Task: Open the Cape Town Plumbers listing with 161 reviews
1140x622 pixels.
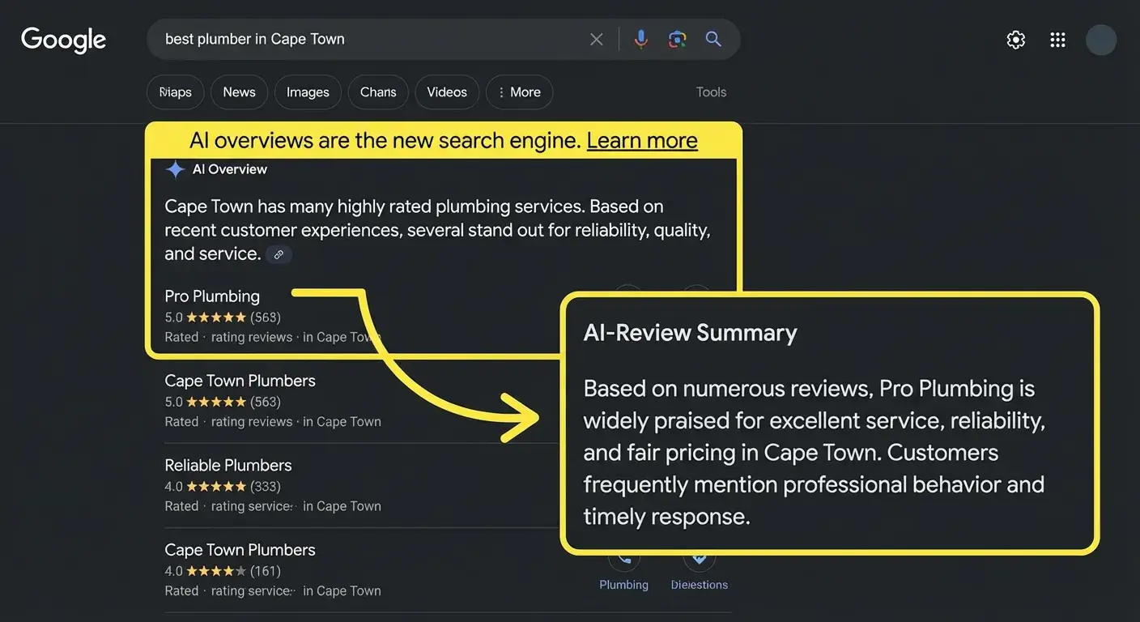Action: click(240, 550)
